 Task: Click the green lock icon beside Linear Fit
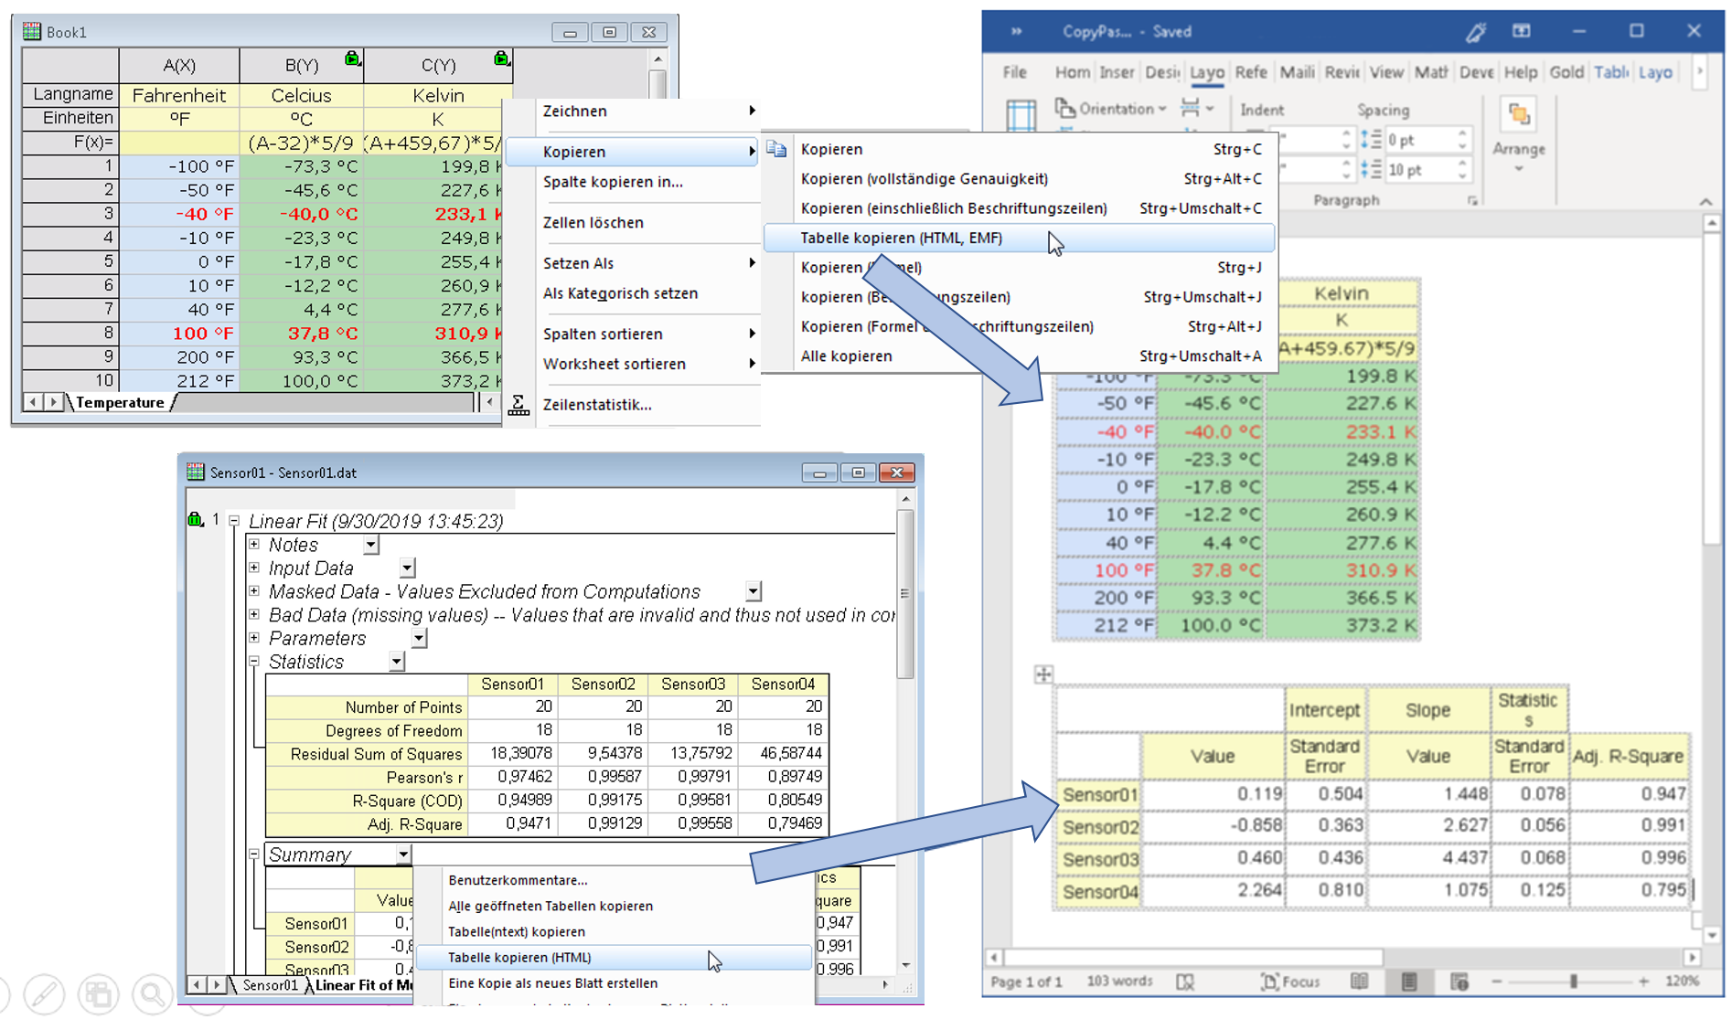[x=195, y=520]
